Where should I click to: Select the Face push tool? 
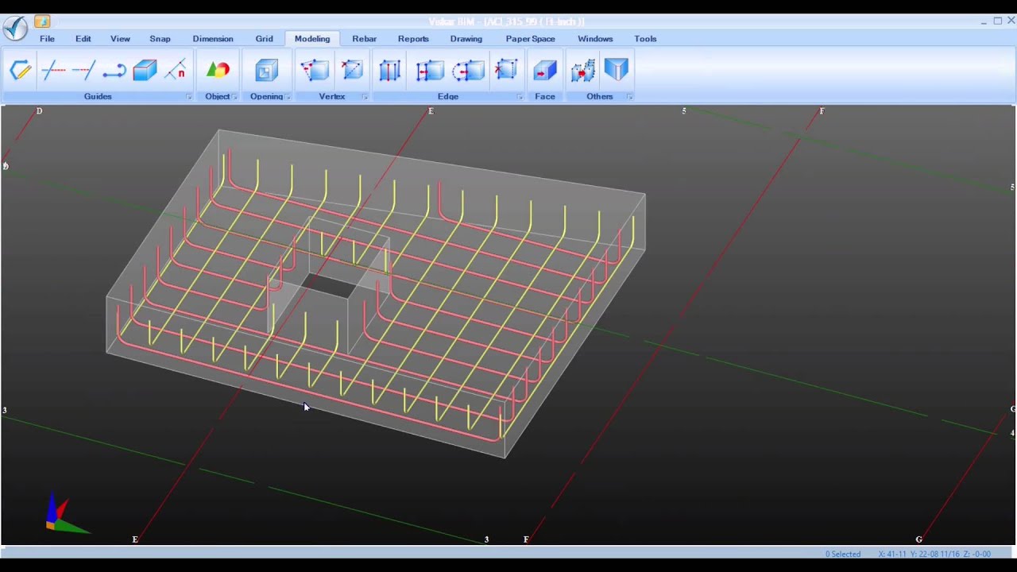click(545, 71)
